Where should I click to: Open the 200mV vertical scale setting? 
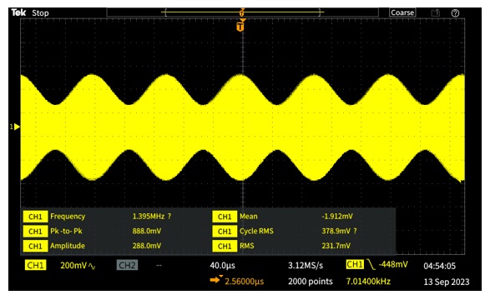click(x=73, y=265)
